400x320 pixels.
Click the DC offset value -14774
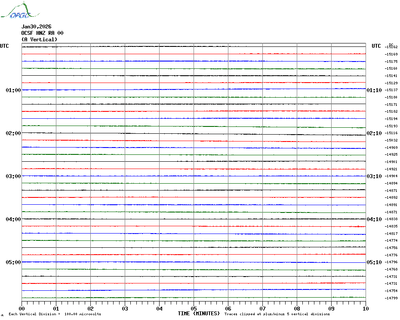coord(391,240)
